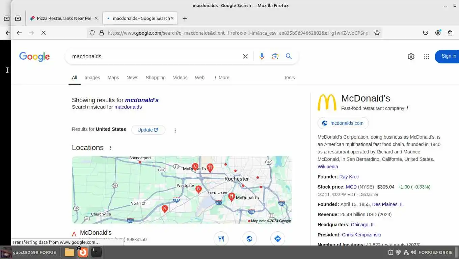Close the macdonalds Google Search tab
The width and height of the screenshot is (459, 259).
pyautogui.click(x=172, y=18)
